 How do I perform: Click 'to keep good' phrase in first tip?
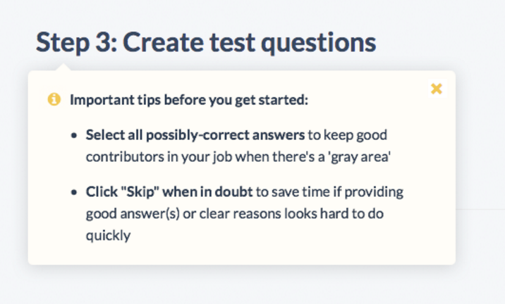[348, 135]
